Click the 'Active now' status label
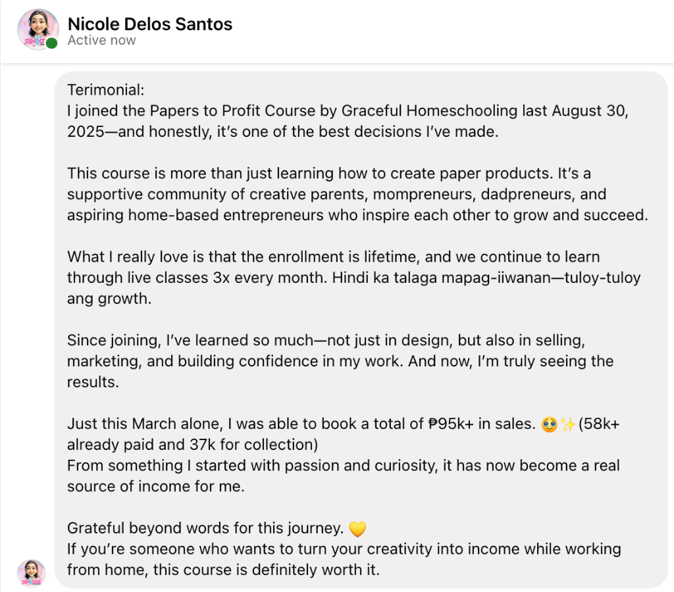This screenshot has height=592, width=674. click(101, 40)
